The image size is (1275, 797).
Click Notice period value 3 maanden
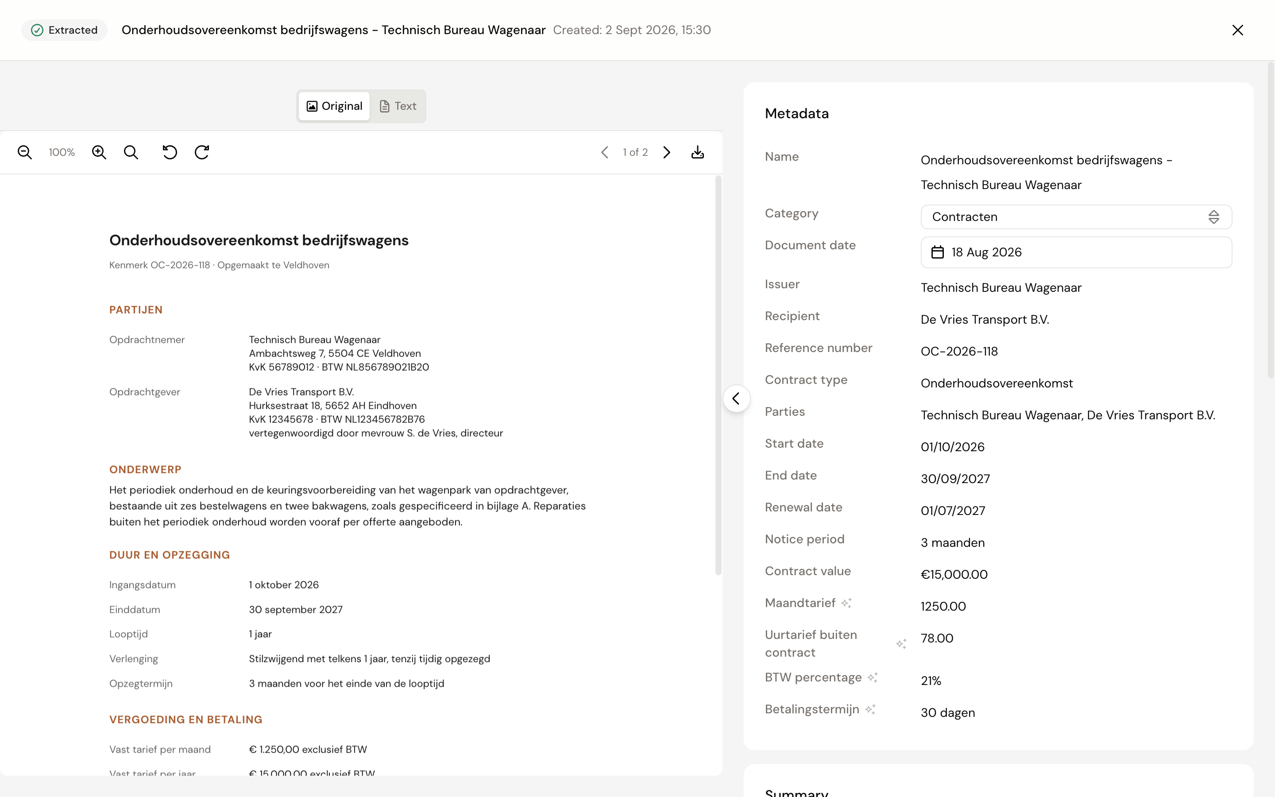953,543
